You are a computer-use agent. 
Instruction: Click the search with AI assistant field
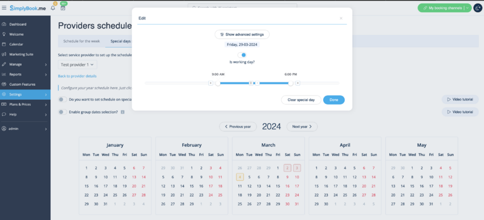(243, 7)
